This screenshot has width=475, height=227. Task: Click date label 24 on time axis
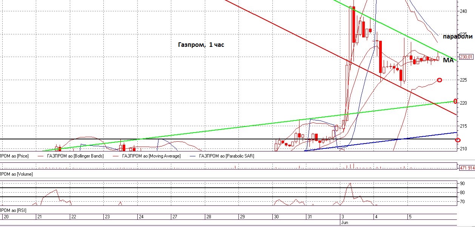[x=141, y=217]
